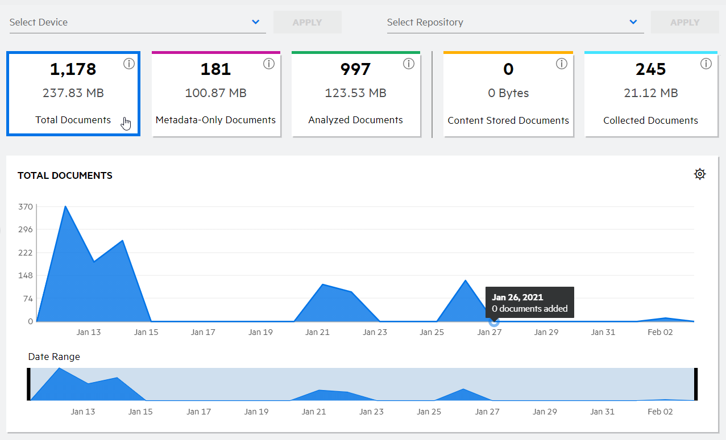The width and height of the screenshot is (726, 440).
Task: Switch to the Collected Documents tile
Action: pos(651,94)
